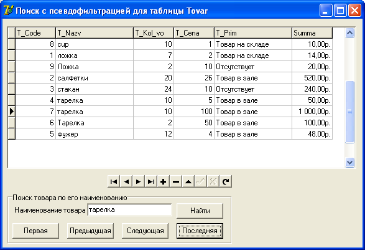Viewport: 365px width, 250px height.
Task: Go to prior record in navigator
Action: coord(126,181)
